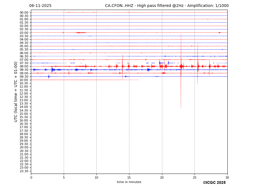Select the CA.CFON..HHZ plot title
Image resolution: width=258 pixels, height=193 pixels.
tap(166, 6)
